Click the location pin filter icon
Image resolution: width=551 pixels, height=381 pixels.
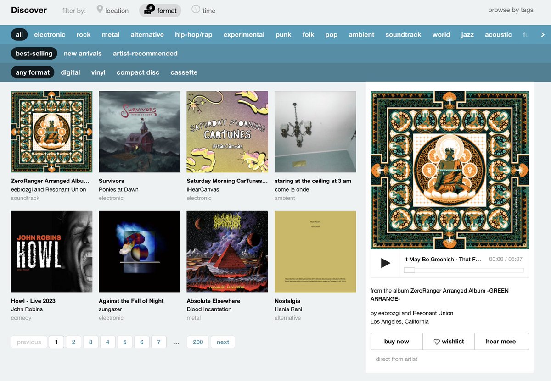pos(100,10)
